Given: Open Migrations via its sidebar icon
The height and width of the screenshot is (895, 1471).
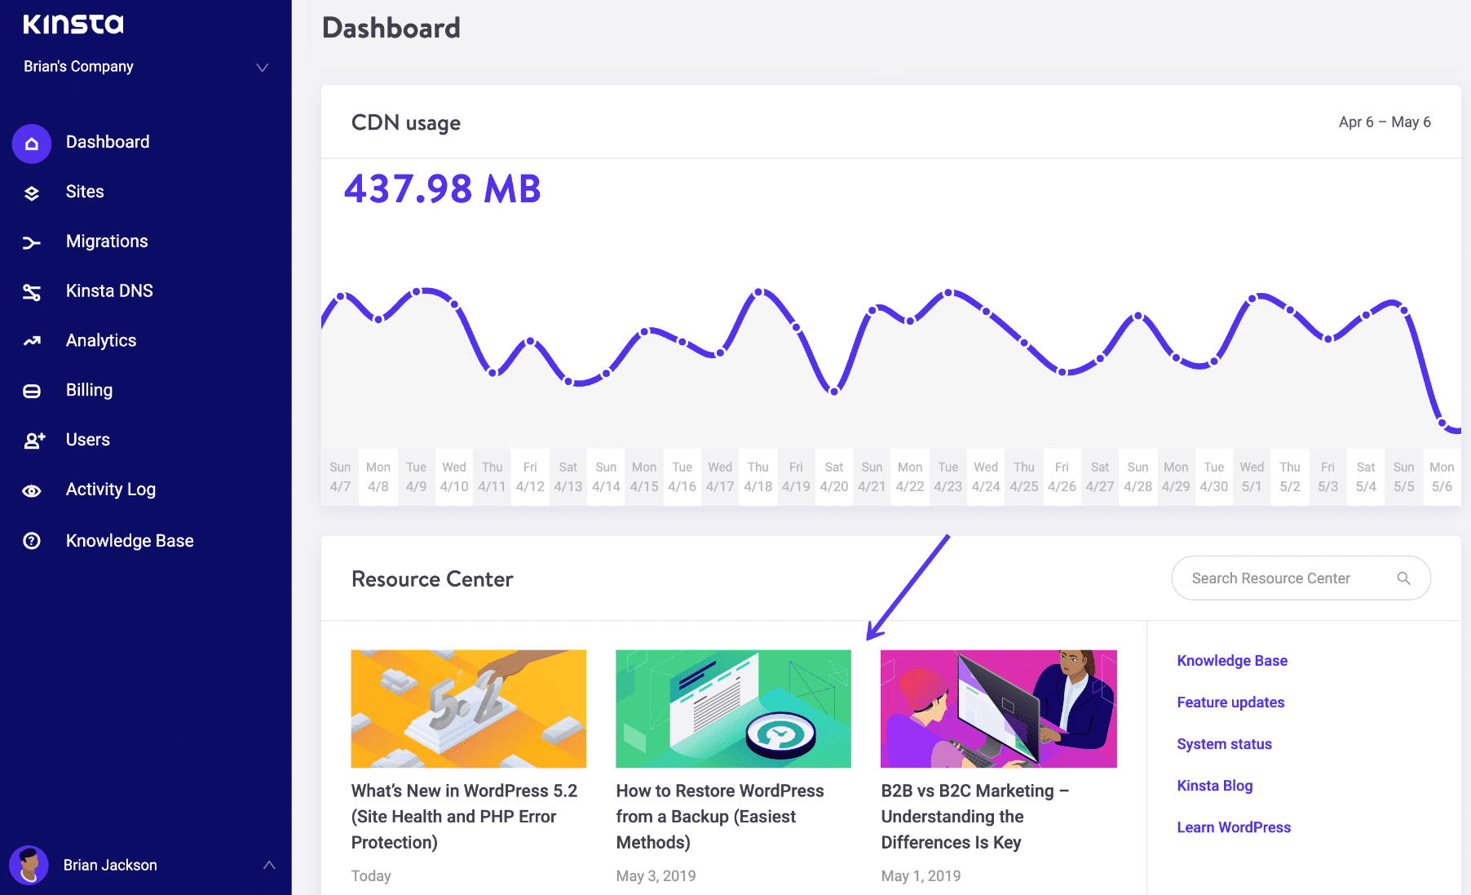Looking at the screenshot, I should pyautogui.click(x=31, y=241).
